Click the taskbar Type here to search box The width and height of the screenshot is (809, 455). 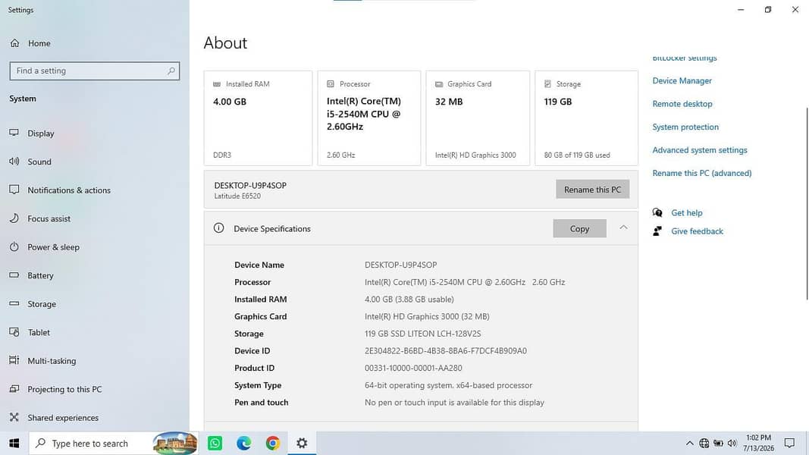tap(114, 443)
